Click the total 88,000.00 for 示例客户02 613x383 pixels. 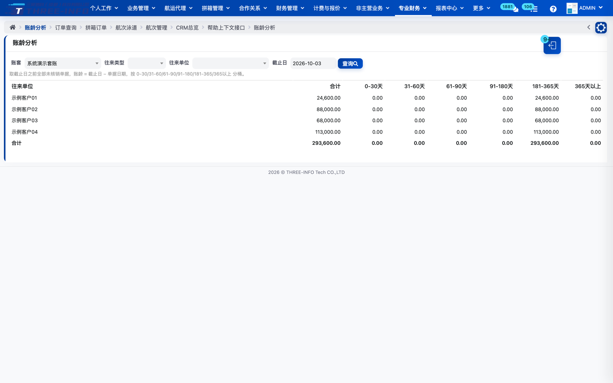328,109
